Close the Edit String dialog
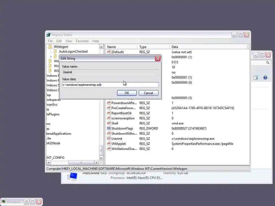Screen dimensions: 275x206 [158, 58]
